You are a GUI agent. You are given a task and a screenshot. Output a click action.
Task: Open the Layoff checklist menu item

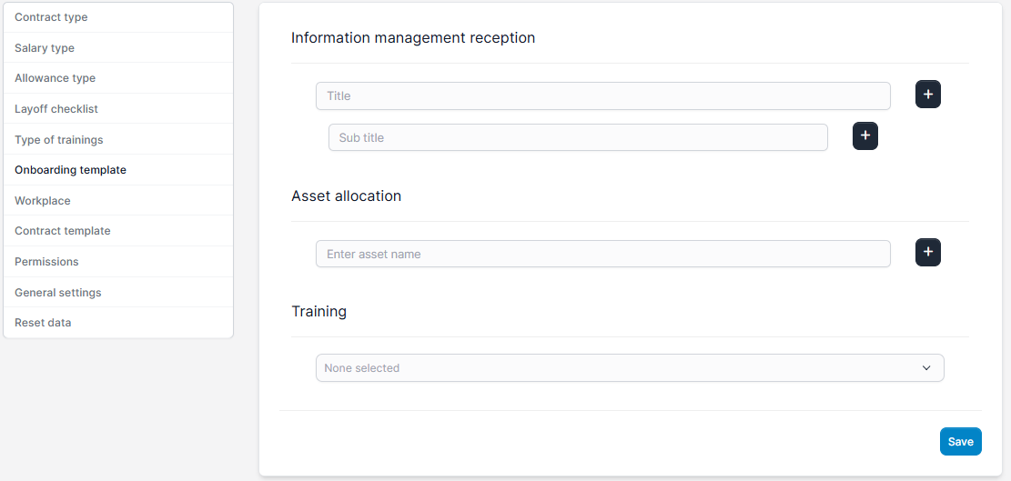tap(56, 109)
